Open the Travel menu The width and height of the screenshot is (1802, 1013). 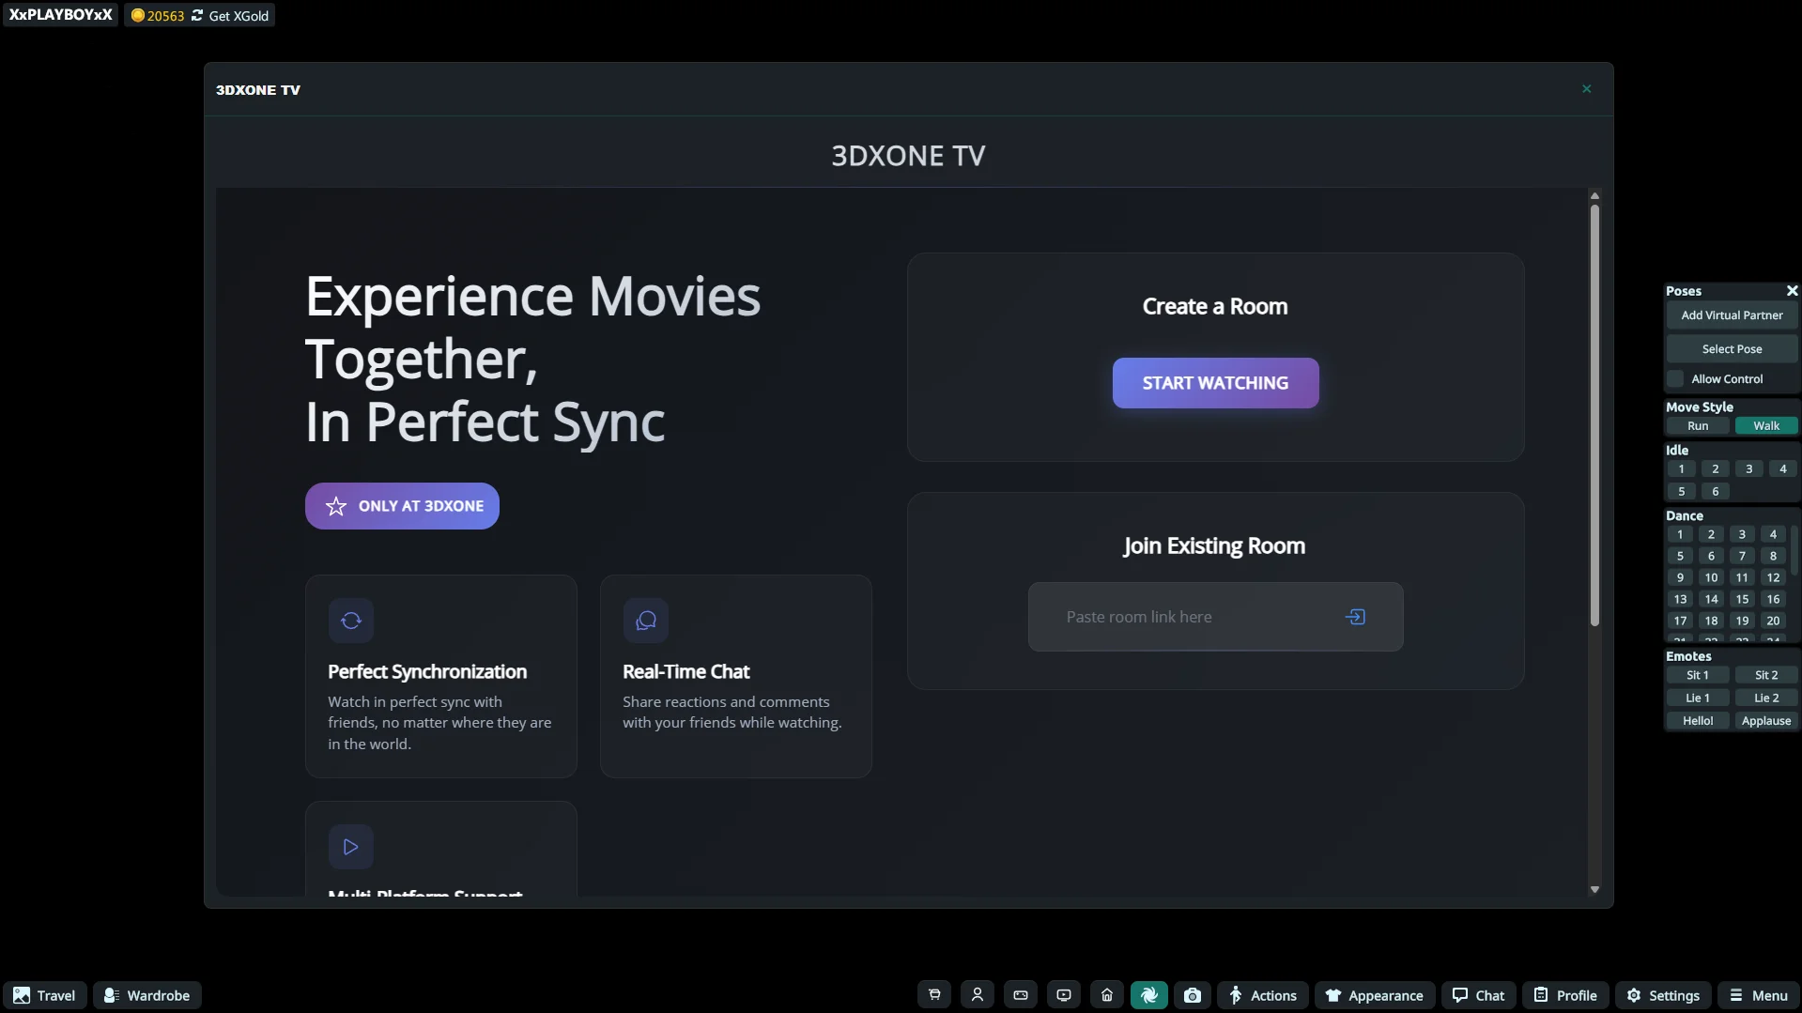45,995
